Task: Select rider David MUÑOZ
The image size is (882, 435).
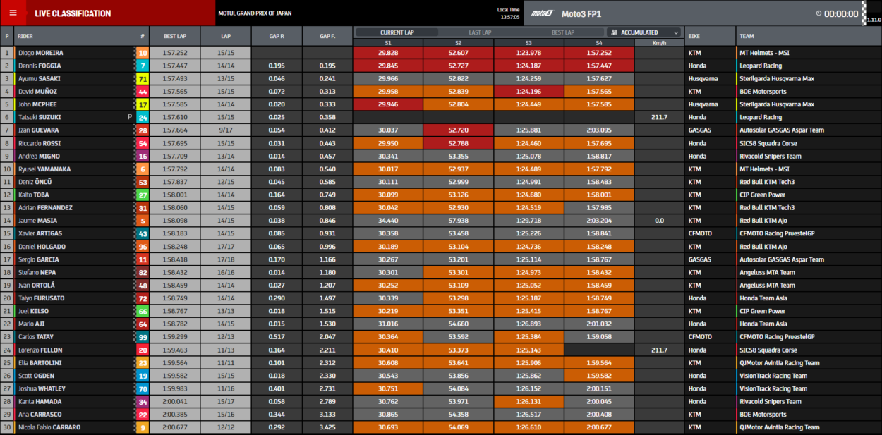Action: pyautogui.click(x=38, y=92)
